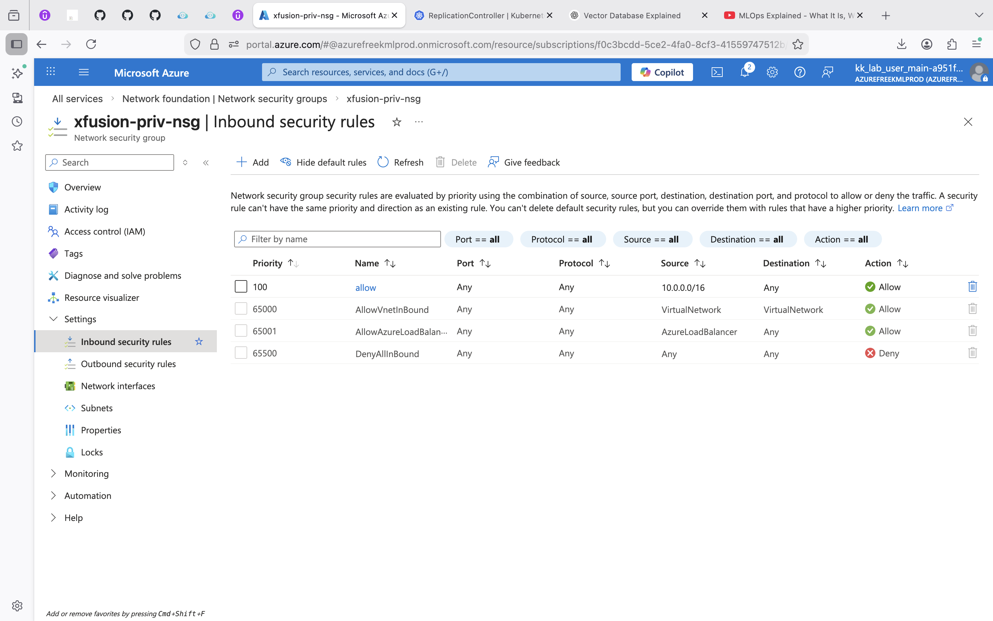The image size is (993, 621).
Task: Open the Azure portal hamburger menu
Action: [84, 72]
